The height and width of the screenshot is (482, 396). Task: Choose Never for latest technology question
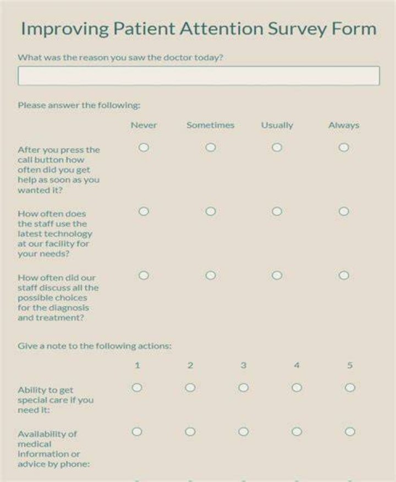[144, 212]
